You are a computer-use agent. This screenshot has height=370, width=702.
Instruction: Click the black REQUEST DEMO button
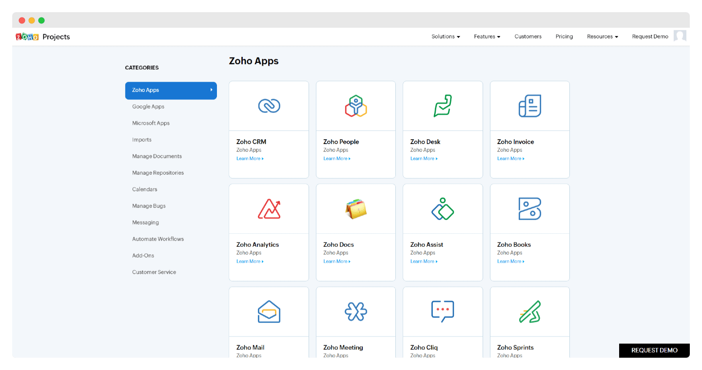[x=654, y=351]
